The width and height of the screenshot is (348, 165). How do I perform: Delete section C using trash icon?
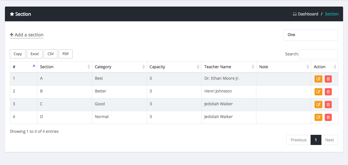328,104
